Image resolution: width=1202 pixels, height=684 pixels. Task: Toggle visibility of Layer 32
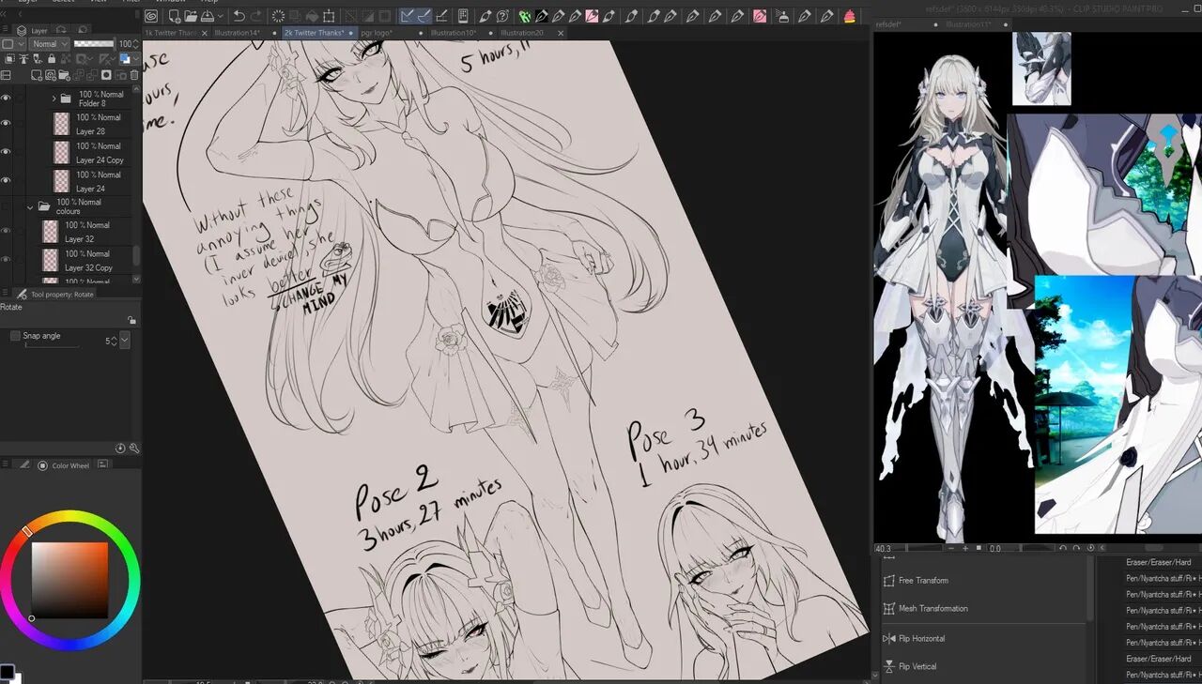(x=6, y=232)
